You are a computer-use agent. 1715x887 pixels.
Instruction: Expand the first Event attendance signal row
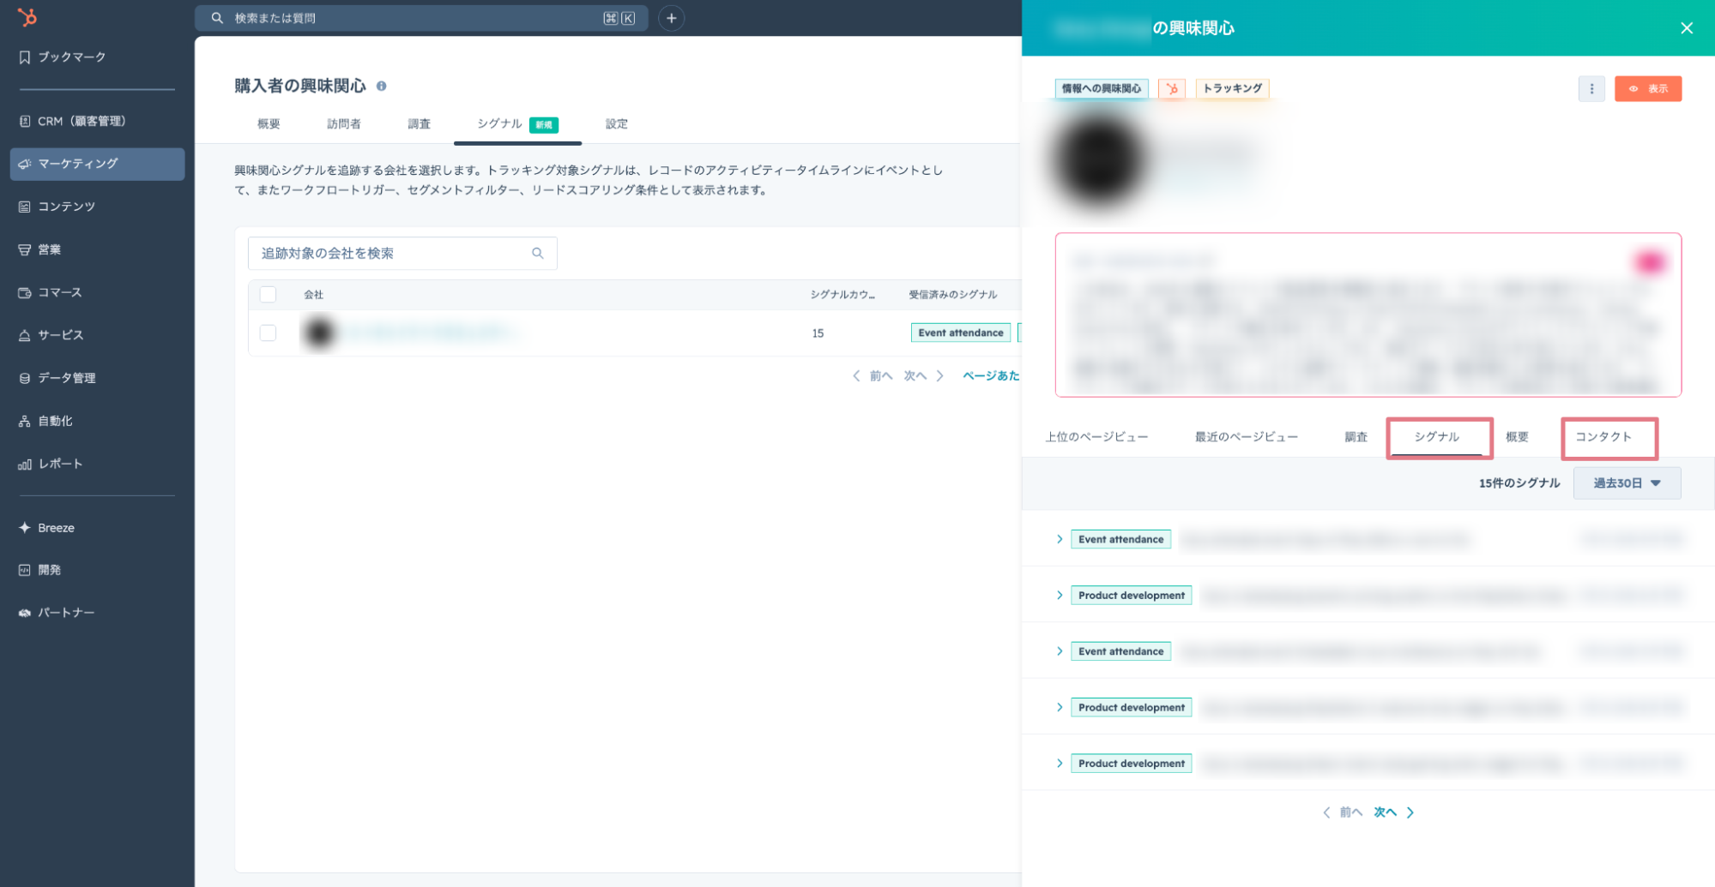point(1060,539)
